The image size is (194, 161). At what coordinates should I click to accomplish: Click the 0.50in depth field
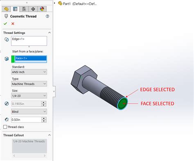[26, 120]
